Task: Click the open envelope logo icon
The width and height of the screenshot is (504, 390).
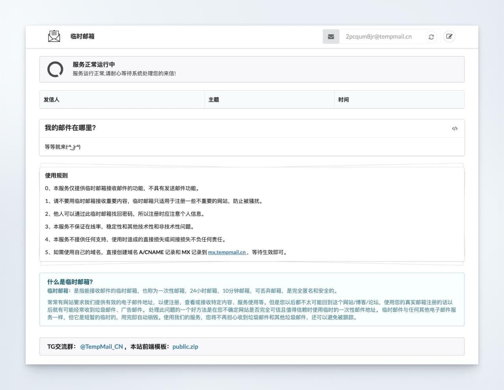Action: point(54,36)
